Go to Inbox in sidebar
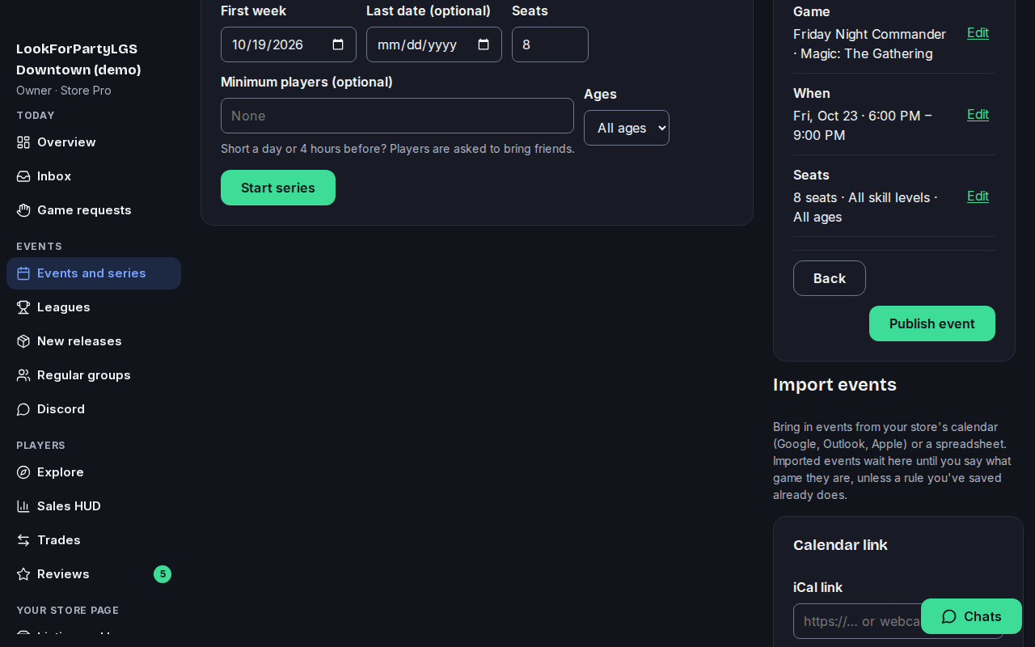Image resolution: width=1035 pixels, height=647 pixels. coord(94,176)
